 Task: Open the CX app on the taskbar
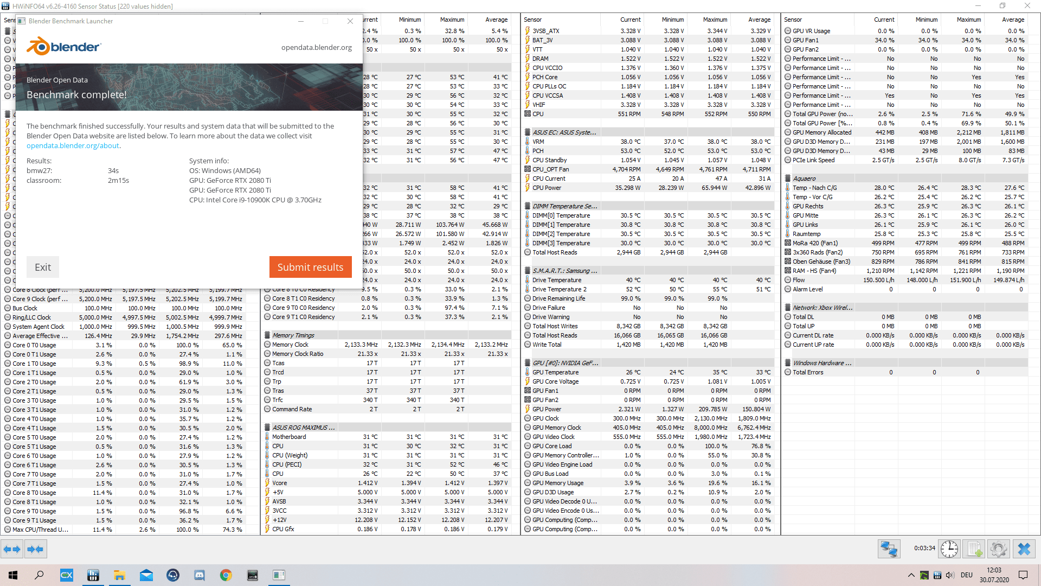click(x=67, y=575)
